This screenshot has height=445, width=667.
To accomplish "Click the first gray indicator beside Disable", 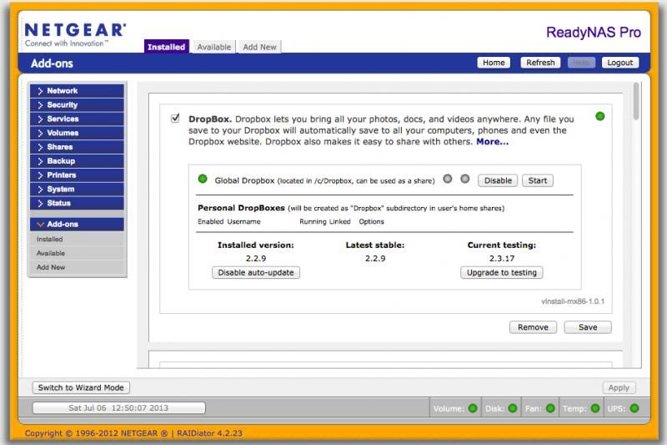I will 448,179.
